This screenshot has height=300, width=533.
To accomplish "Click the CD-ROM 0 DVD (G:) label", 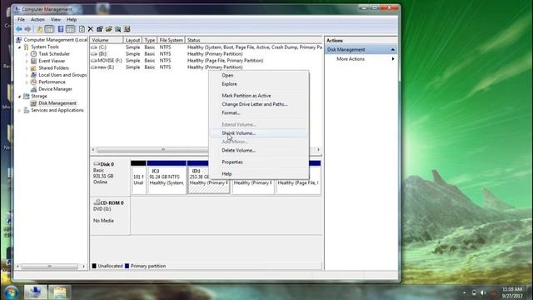I will pos(110,216).
